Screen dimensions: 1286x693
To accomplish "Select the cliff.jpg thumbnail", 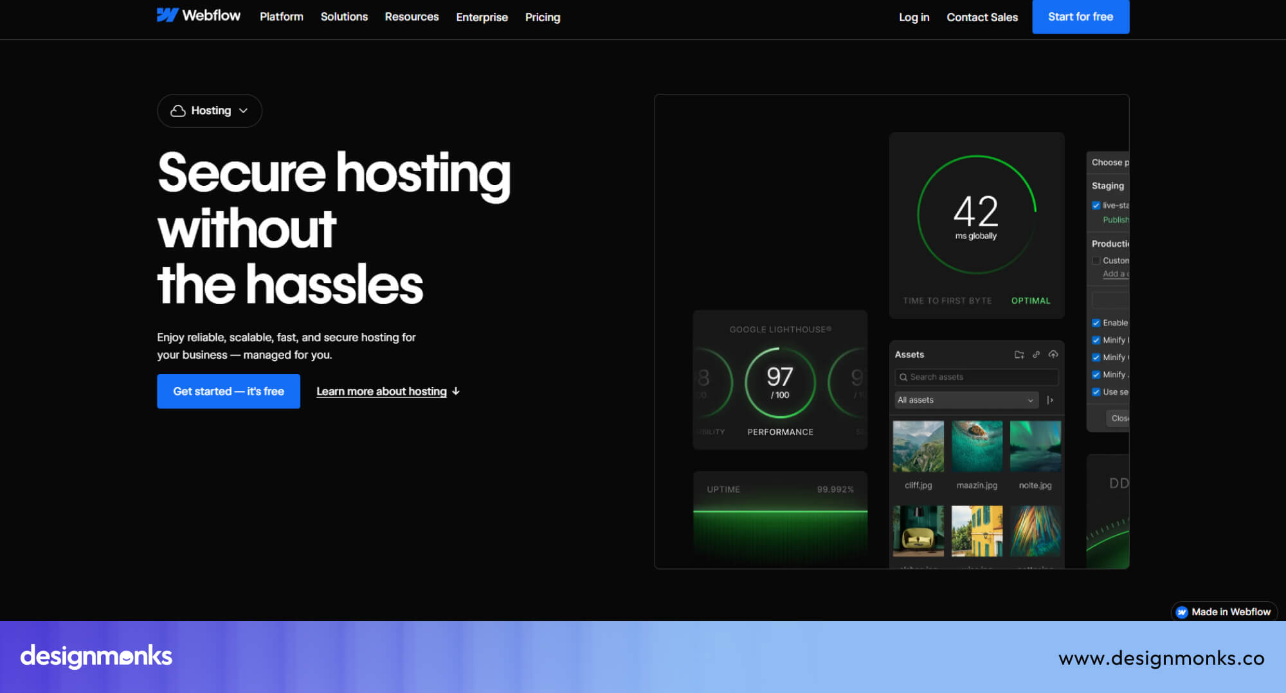I will pos(918,446).
